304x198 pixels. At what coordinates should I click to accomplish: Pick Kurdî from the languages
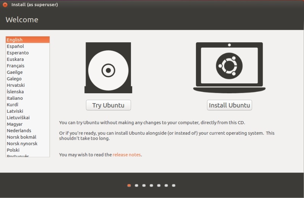click(x=28, y=105)
